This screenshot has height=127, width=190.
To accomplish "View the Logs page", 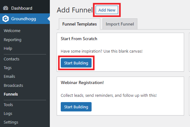I will [x=8, y=113].
